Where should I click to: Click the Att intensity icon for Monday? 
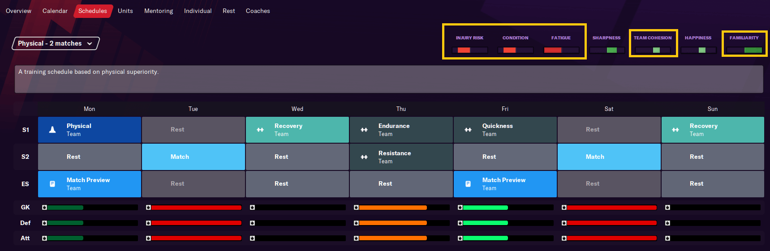tap(44, 238)
